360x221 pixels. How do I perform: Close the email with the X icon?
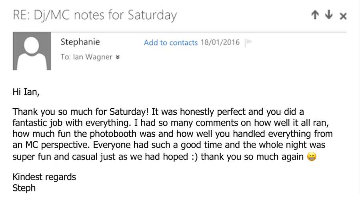click(343, 16)
